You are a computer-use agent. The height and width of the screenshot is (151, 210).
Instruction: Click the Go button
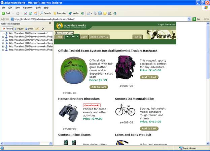click(196, 19)
